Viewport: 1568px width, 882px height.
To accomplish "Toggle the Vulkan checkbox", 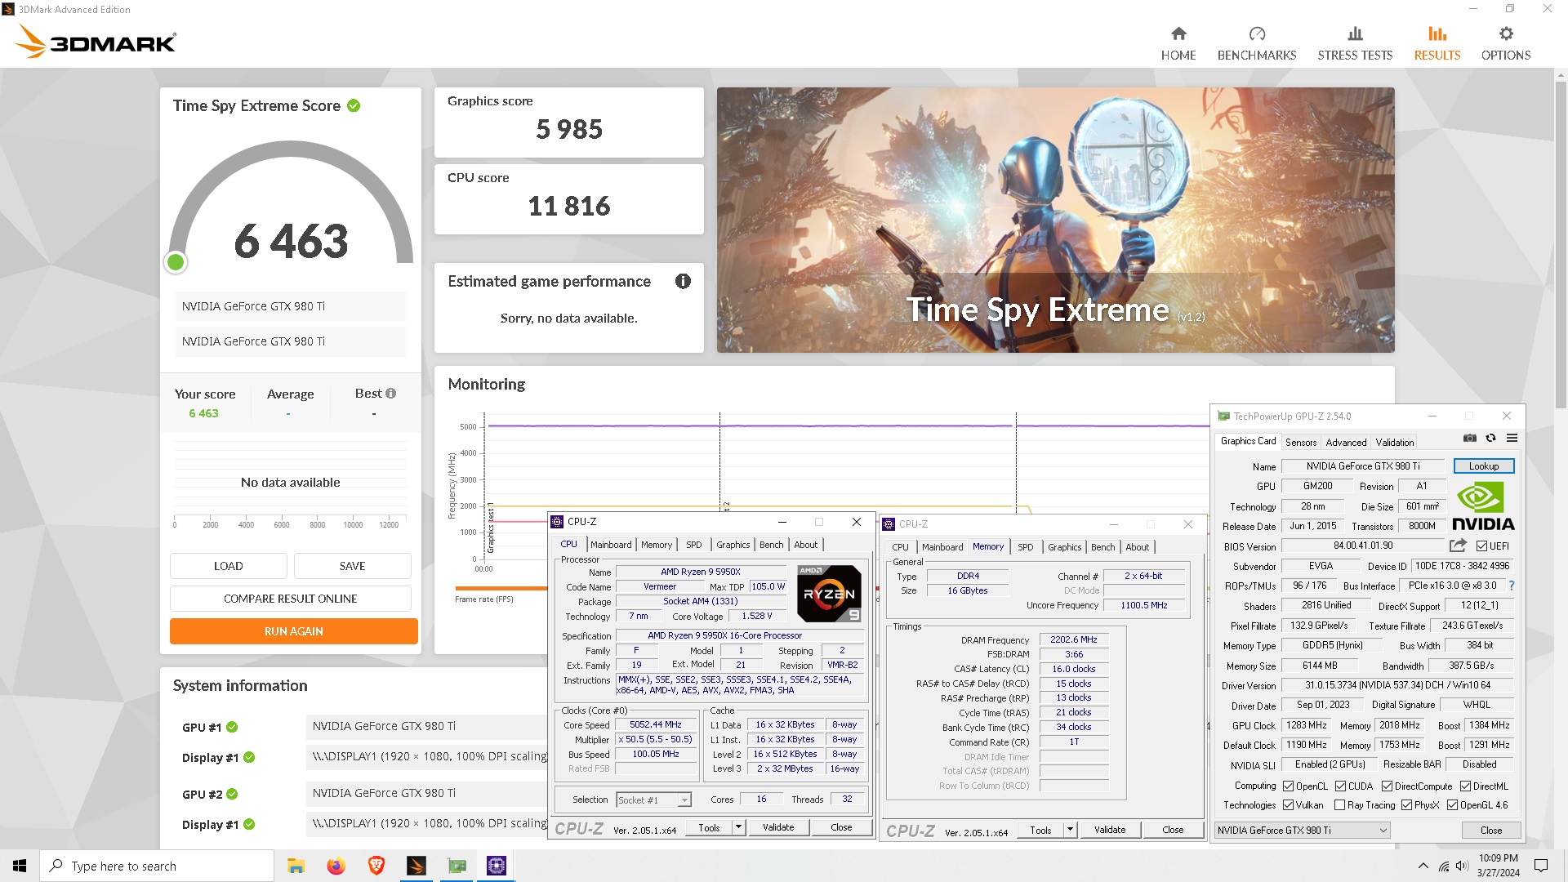I will [x=1288, y=805].
